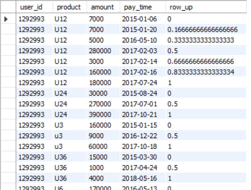Image resolution: width=251 pixels, height=190 pixels.
Task: Select product cell U3 dated 2015-01-15
Action: pyautogui.click(x=70, y=125)
